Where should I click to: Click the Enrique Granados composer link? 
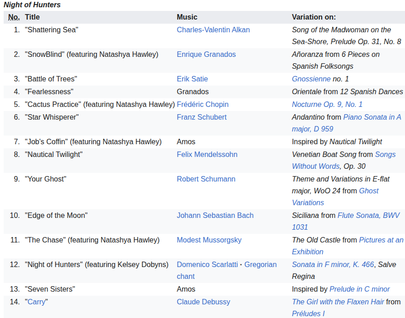206,55
